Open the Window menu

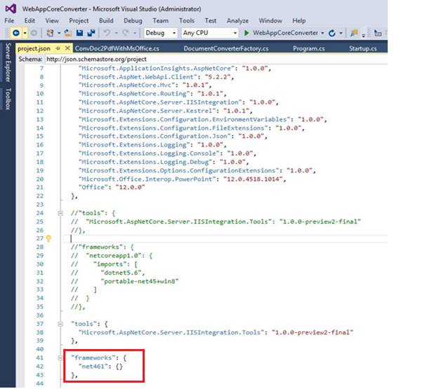pos(270,20)
